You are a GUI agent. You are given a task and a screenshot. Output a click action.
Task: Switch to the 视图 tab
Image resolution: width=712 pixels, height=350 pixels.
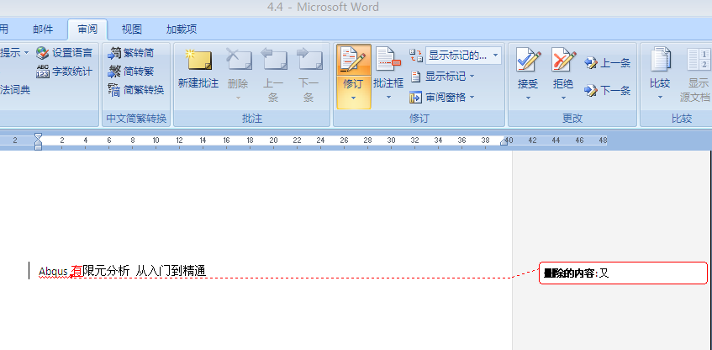[132, 29]
